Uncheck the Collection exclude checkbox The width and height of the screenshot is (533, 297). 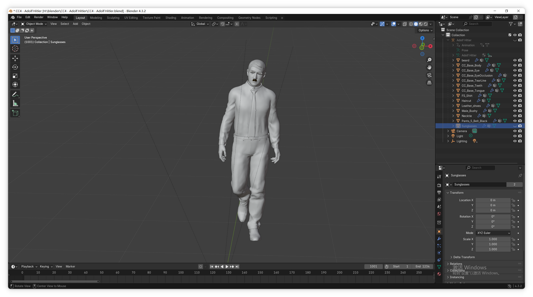510,35
